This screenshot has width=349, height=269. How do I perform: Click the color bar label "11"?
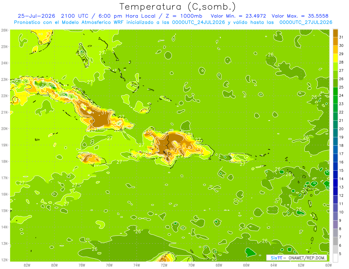[x=341, y=204]
